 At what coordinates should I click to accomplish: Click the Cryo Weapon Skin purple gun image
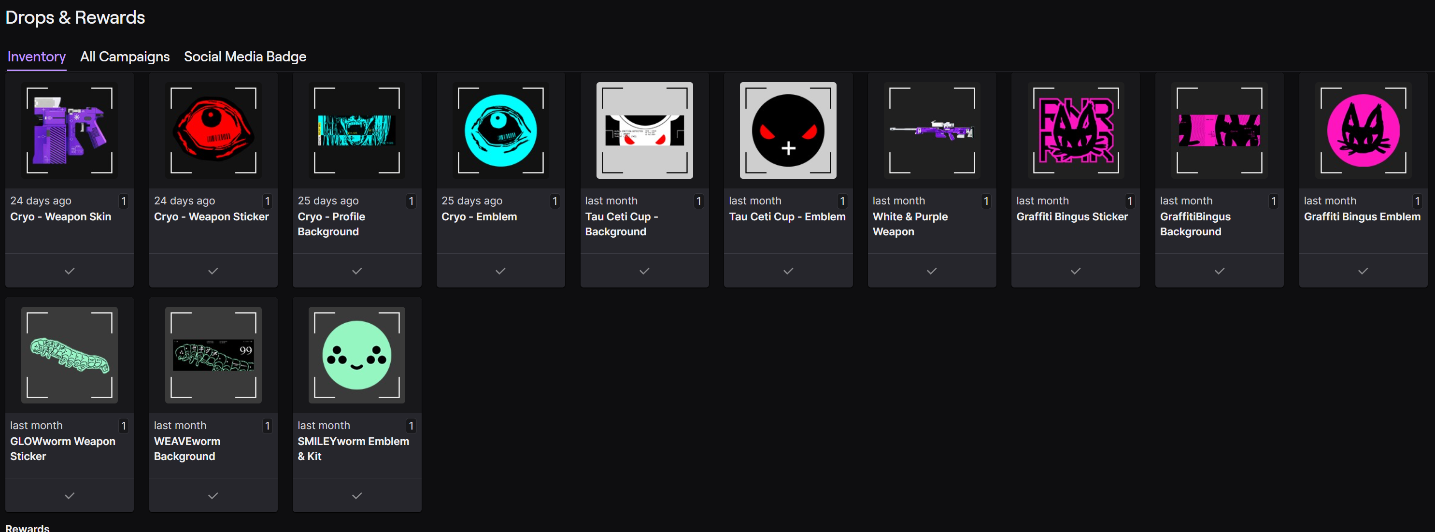pyautogui.click(x=69, y=130)
